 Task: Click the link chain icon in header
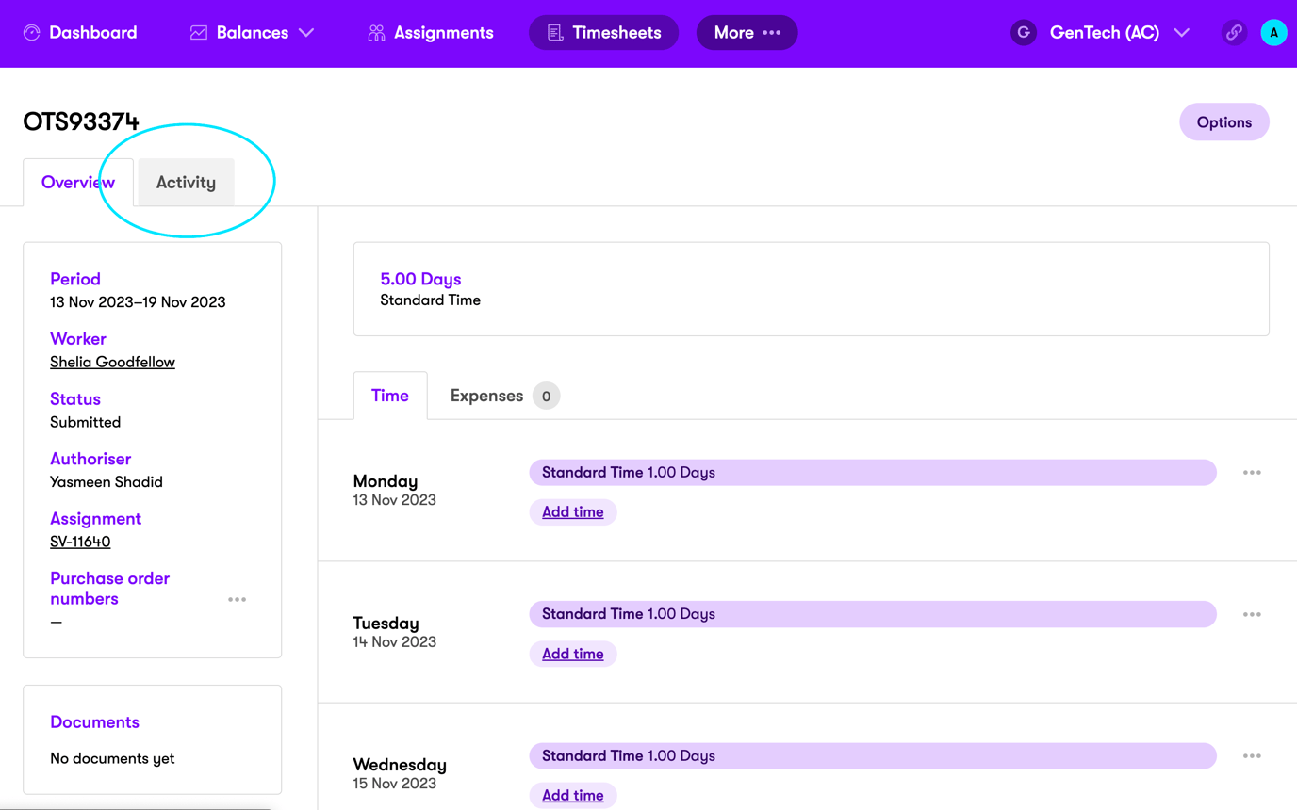tap(1234, 33)
